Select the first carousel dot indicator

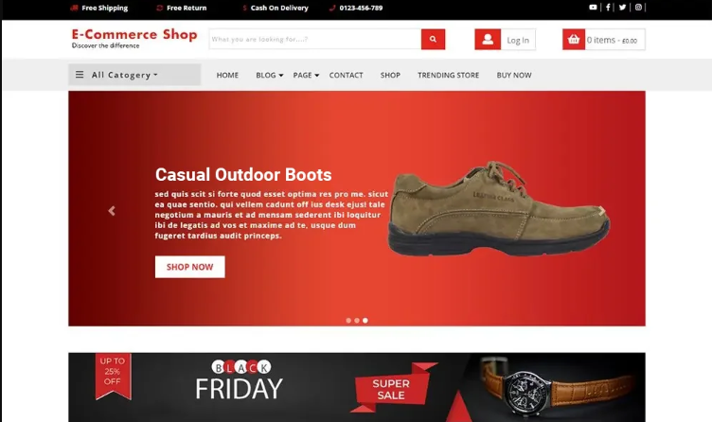(348, 321)
